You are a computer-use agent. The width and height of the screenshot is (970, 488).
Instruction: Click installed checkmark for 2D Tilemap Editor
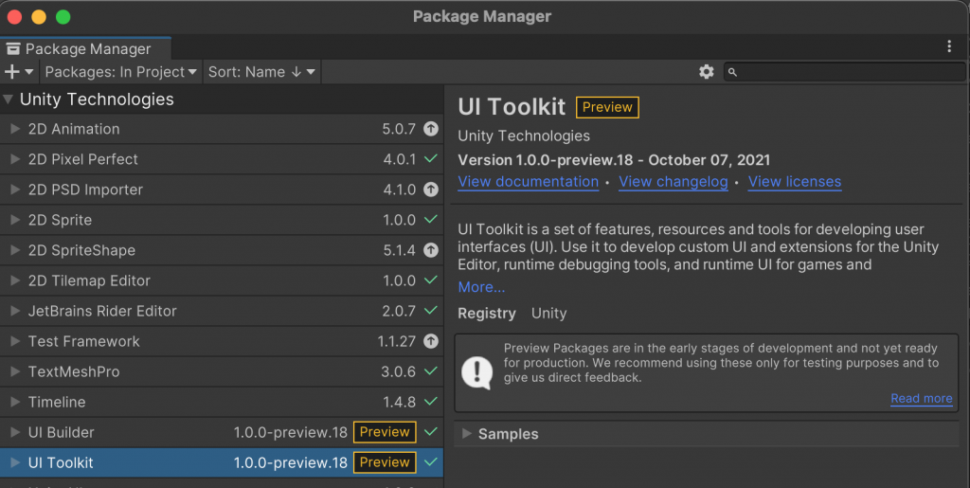coord(431,280)
